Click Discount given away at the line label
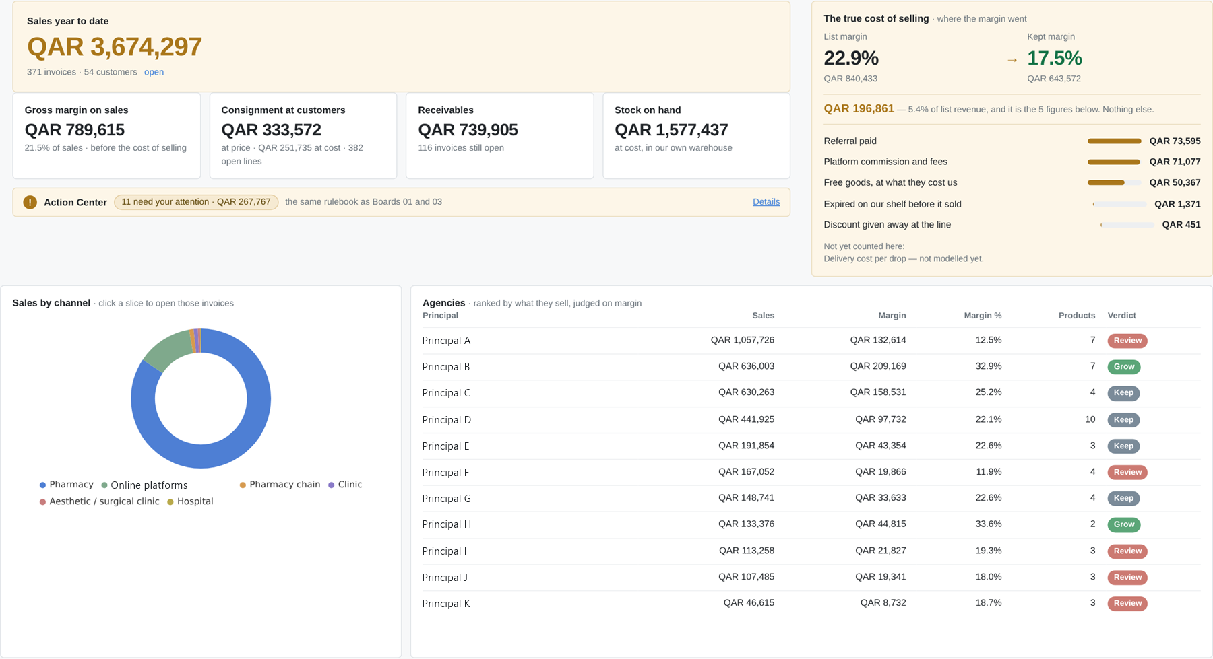This screenshot has width=1213, height=659. point(888,225)
